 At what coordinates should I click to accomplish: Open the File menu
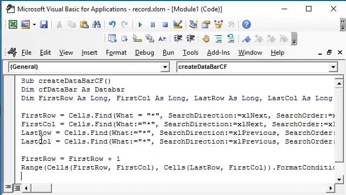(x=26, y=53)
